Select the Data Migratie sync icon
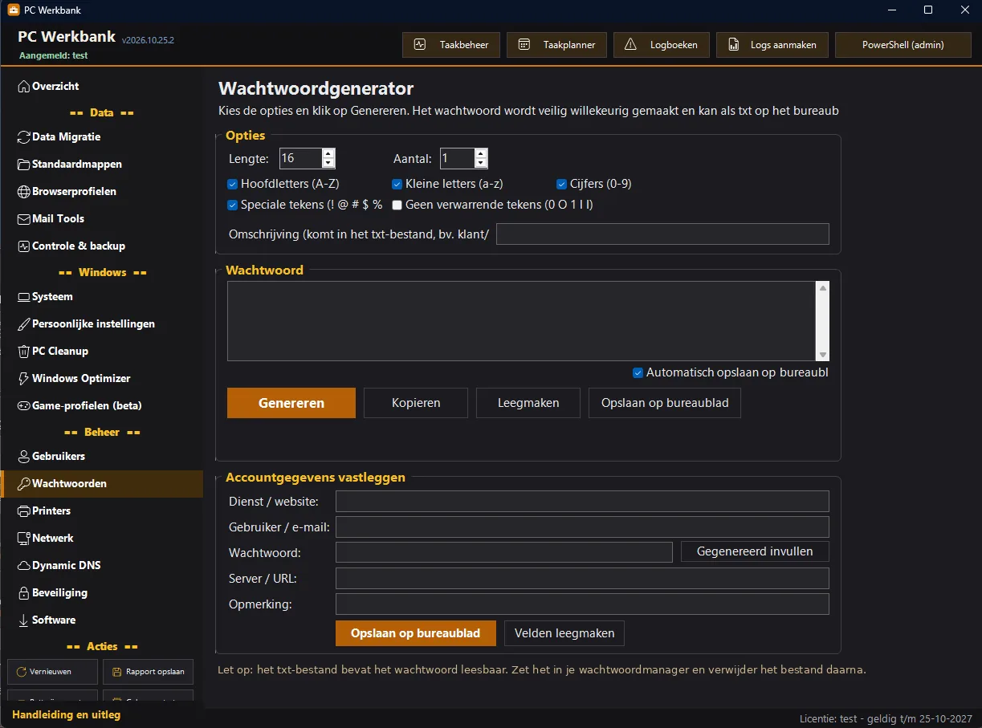 coord(24,137)
